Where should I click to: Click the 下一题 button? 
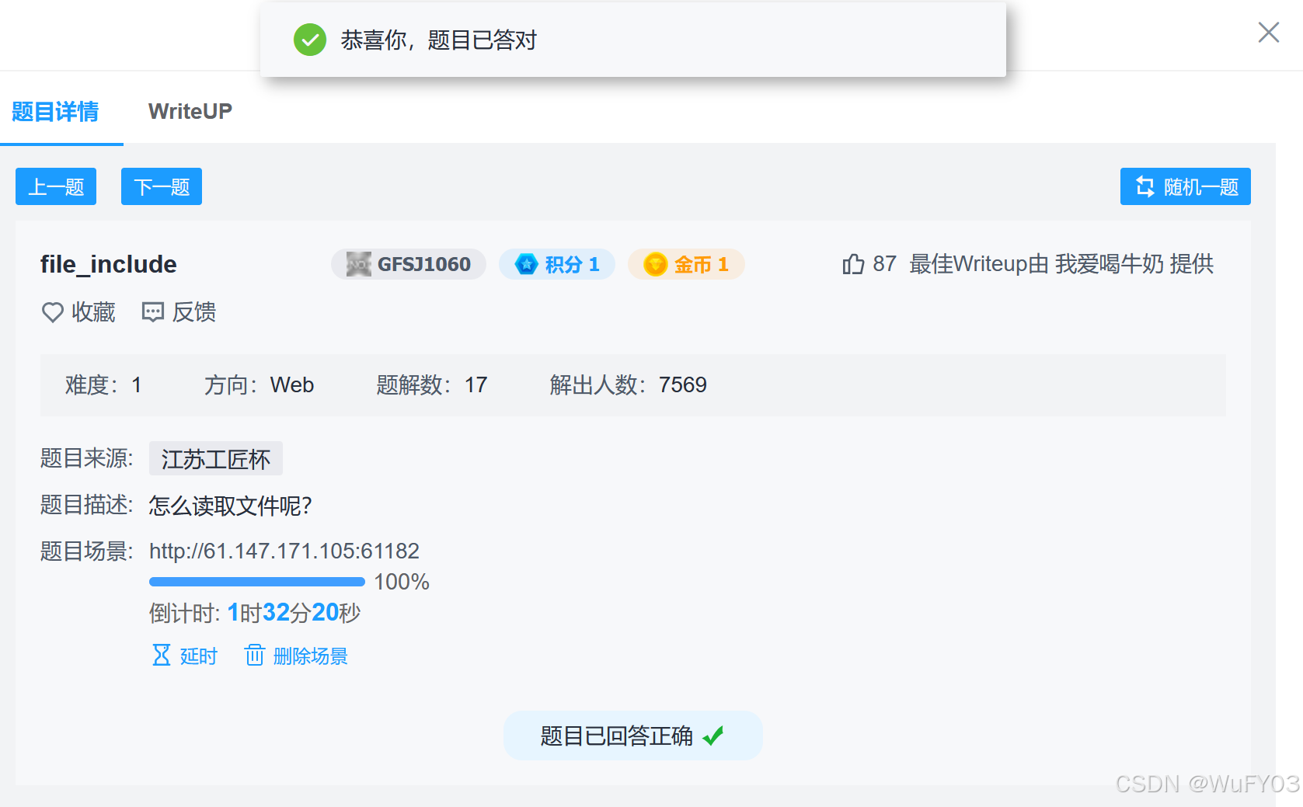[x=161, y=186]
